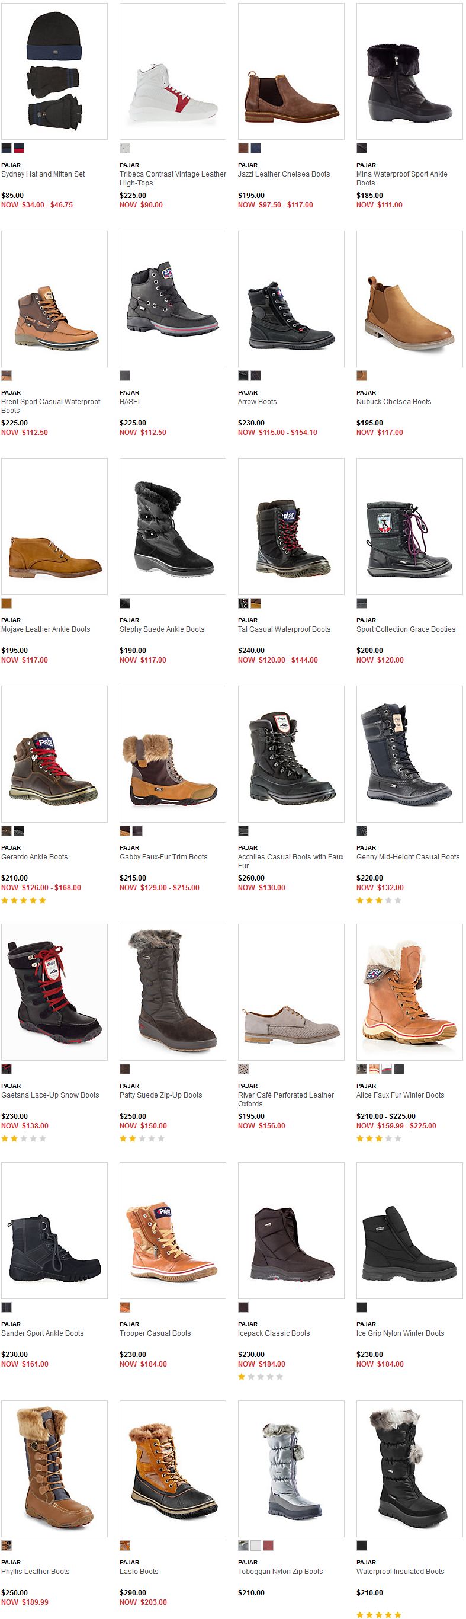This screenshot has height=1619, width=466.
Task: View star rating for Gerardo Ankle Boots
Action: (x=24, y=900)
